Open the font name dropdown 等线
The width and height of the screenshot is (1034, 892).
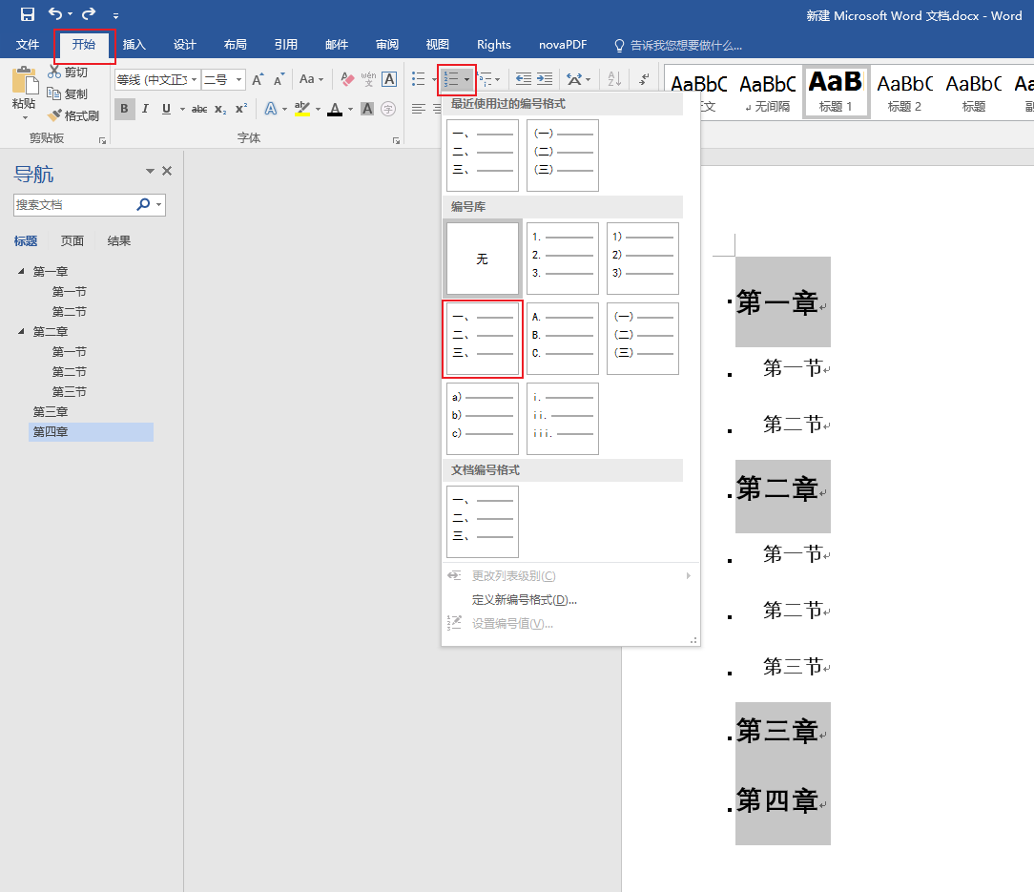click(194, 80)
